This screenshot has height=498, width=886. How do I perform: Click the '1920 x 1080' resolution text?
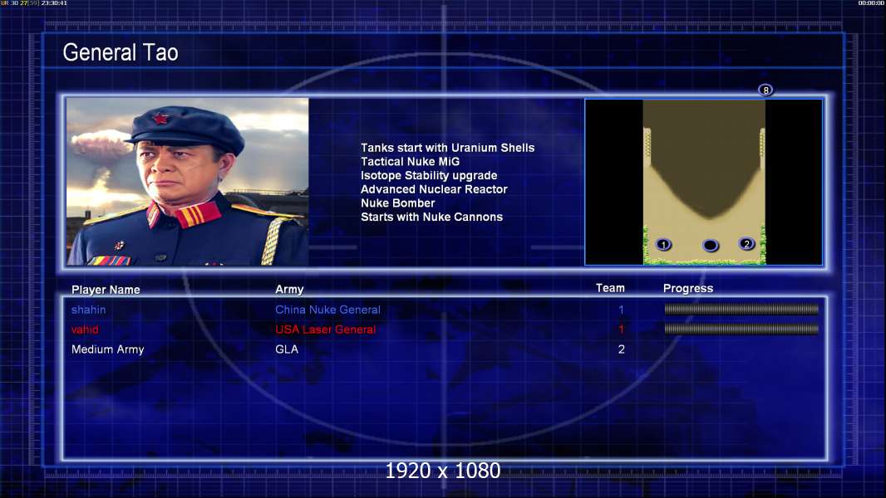(x=443, y=471)
